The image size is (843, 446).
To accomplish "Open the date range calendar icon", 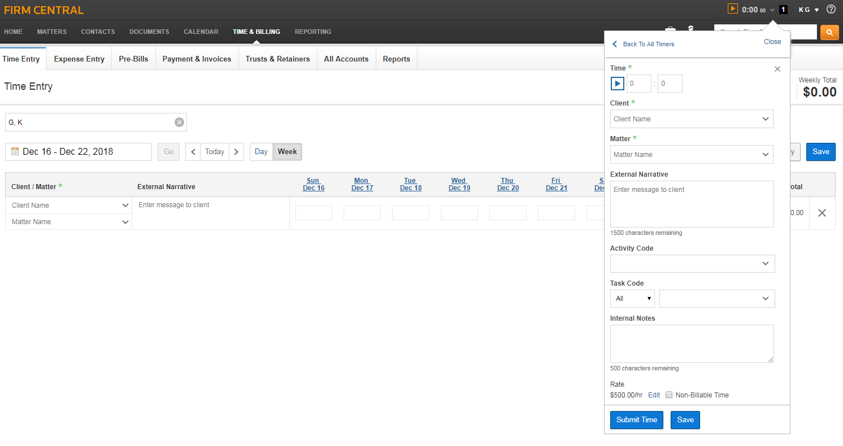I will [15, 152].
